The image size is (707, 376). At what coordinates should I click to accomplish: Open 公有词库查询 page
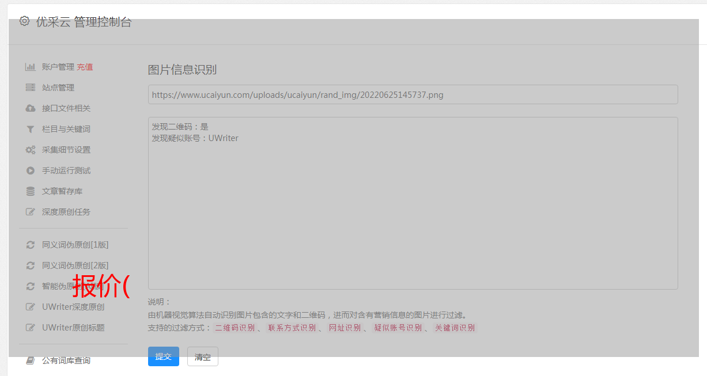66,360
